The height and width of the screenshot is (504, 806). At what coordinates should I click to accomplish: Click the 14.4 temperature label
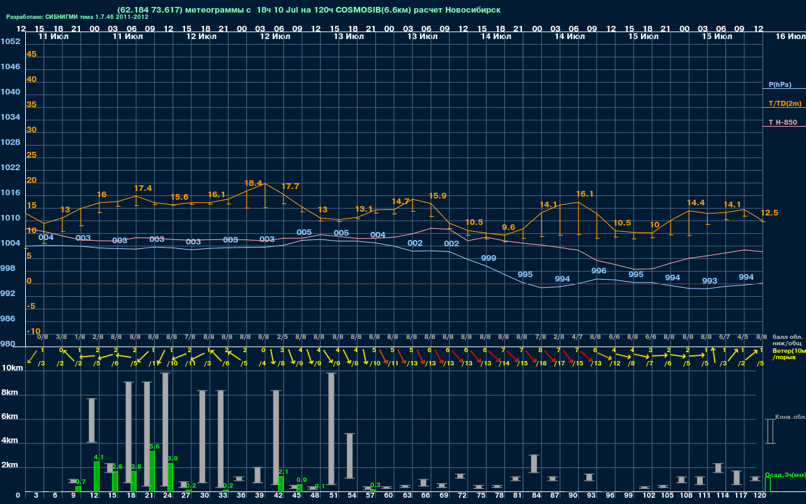tap(696, 203)
